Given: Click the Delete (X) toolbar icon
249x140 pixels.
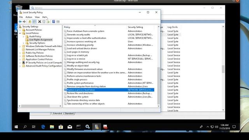Looking at the screenshot, I should [x=40, y=22].
